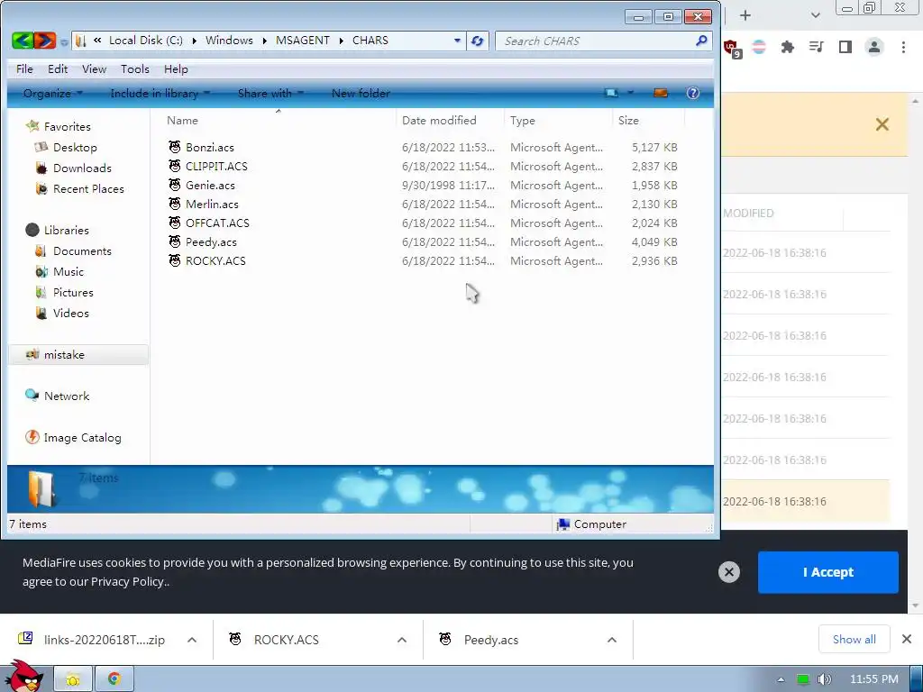The width and height of the screenshot is (923, 692).
Task: Click Show all downloads
Action: point(854,639)
